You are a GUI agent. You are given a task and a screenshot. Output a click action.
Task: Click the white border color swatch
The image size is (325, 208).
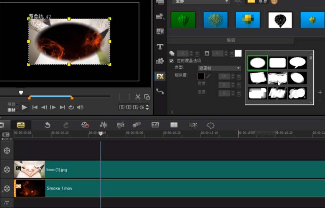(238, 53)
